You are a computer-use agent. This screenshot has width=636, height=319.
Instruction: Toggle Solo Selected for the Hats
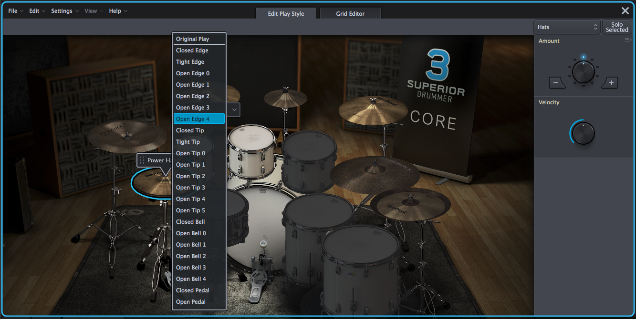tap(617, 27)
